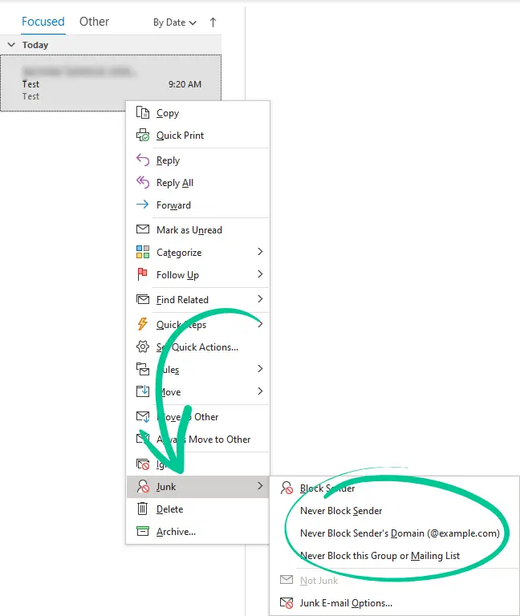The image size is (520, 616).
Task: Click the Delete trash can icon
Action: coord(143,509)
